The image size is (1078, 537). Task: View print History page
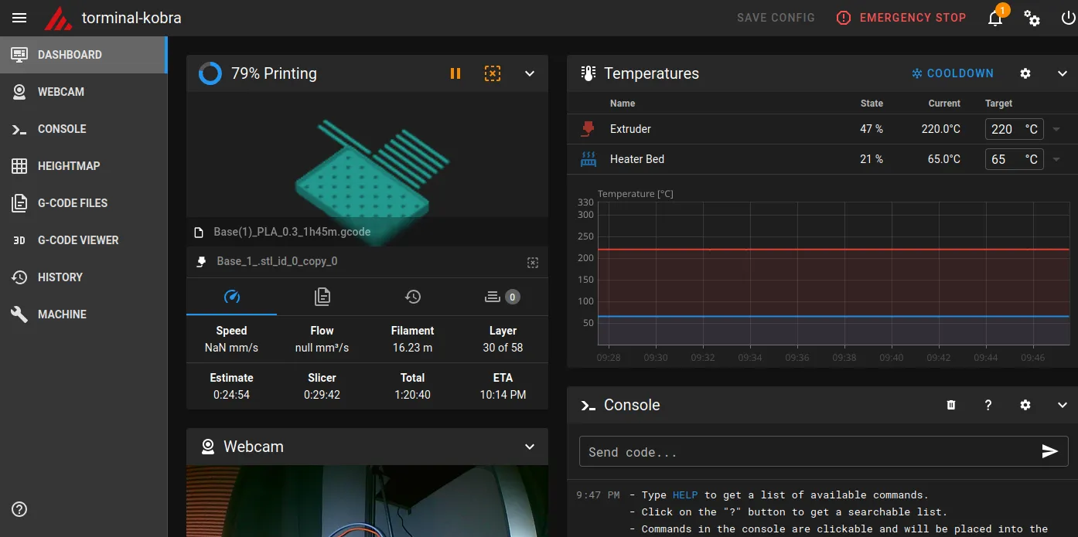coord(84,277)
